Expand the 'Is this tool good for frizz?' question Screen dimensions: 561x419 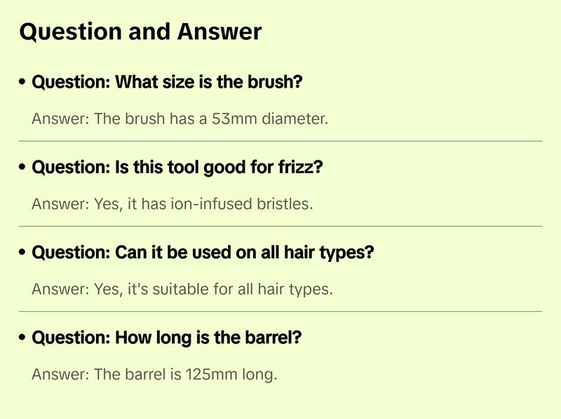click(177, 168)
